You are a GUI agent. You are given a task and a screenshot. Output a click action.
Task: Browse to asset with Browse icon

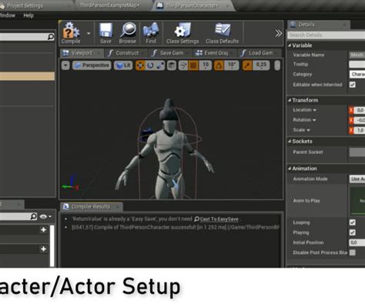click(x=128, y=33)
